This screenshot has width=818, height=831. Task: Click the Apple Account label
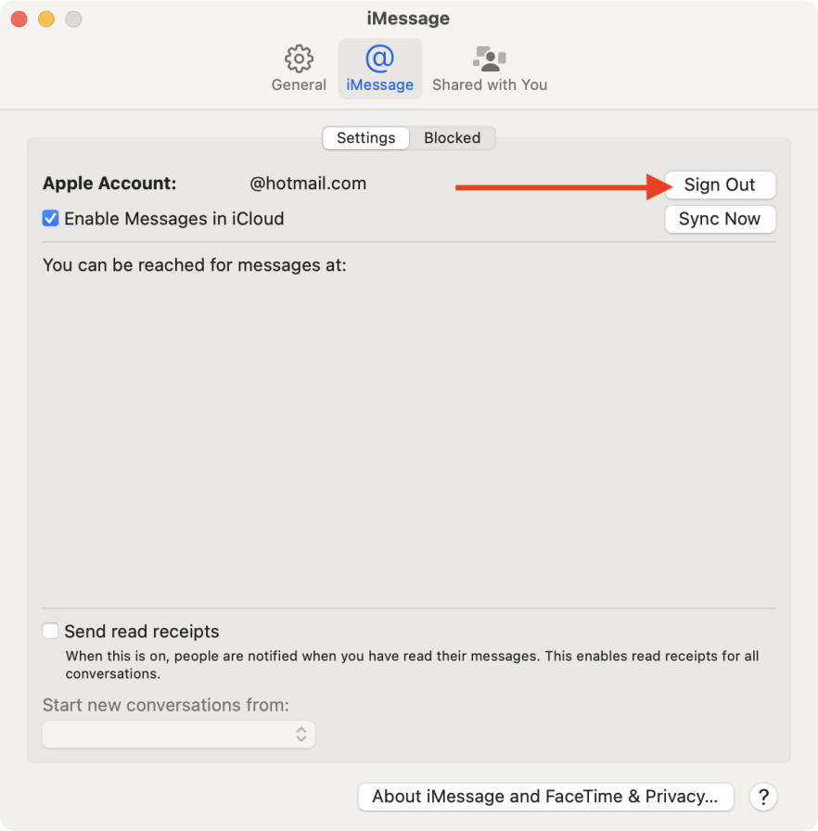tap(109, 183)
